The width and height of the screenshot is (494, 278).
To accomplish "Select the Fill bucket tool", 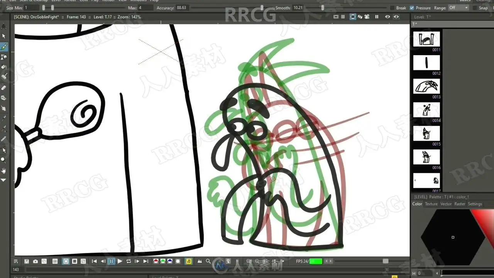I will [4, 67].
